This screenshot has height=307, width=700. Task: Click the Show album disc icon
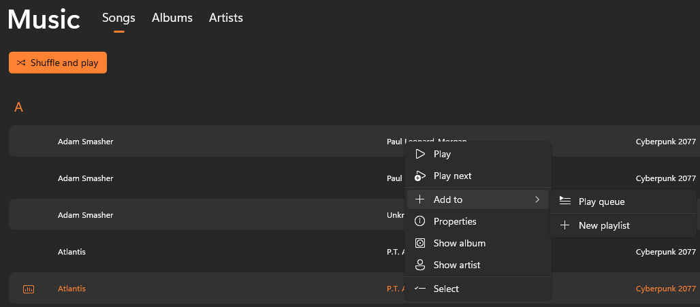point(420,243)
